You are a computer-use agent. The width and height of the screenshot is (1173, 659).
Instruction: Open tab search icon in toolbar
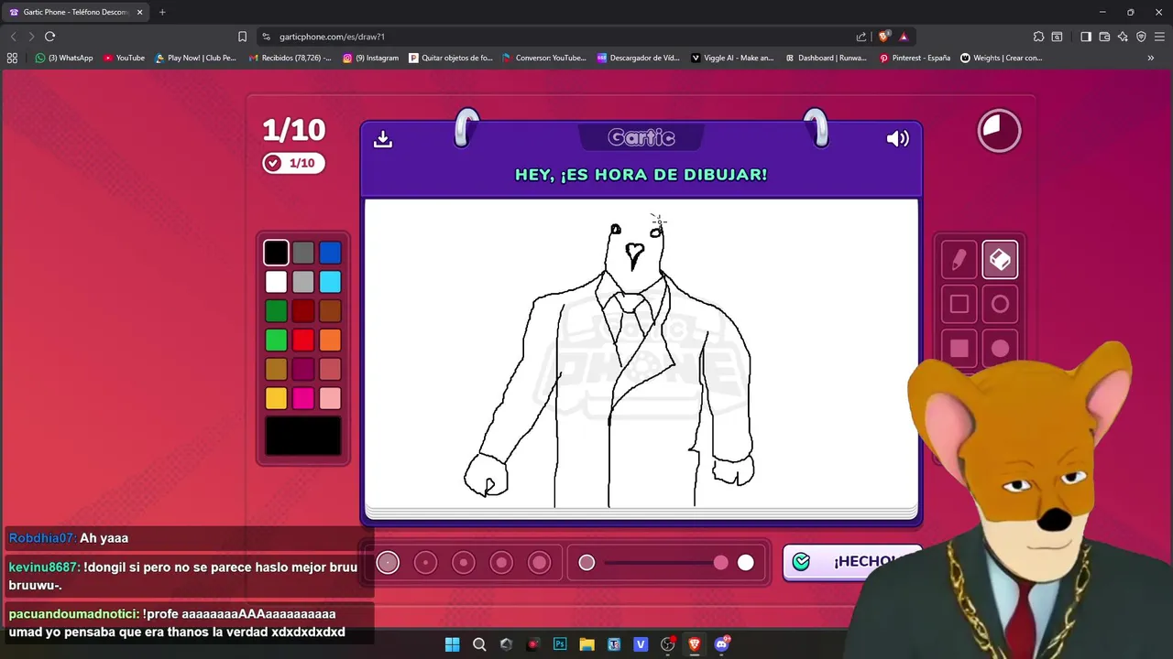click(1057, 37)
